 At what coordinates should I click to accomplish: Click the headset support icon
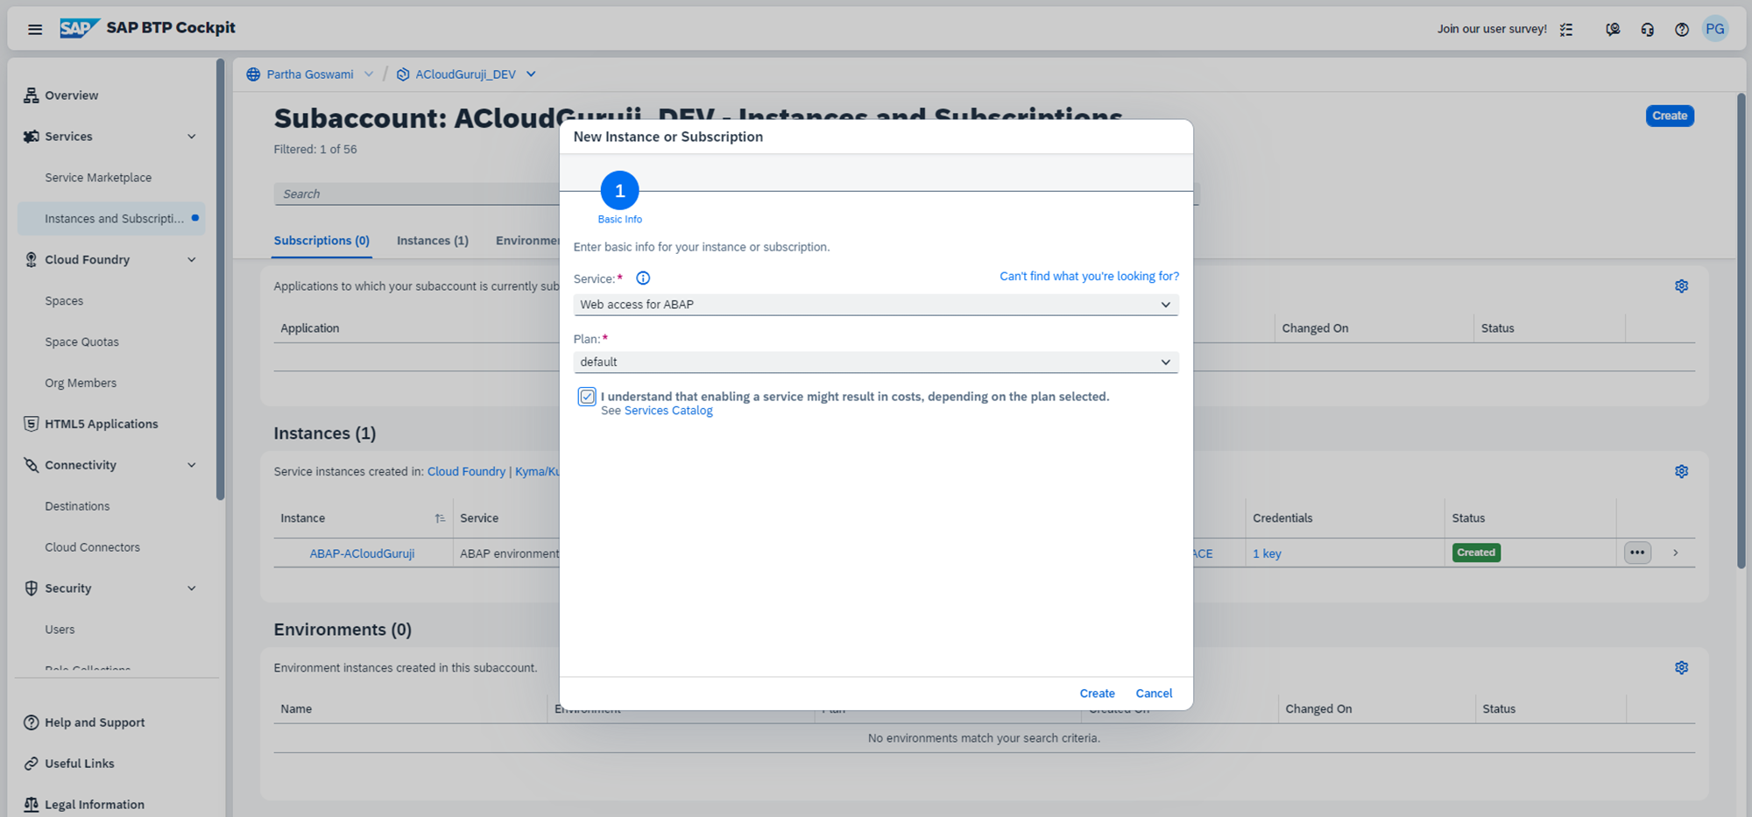point(1647,29)
